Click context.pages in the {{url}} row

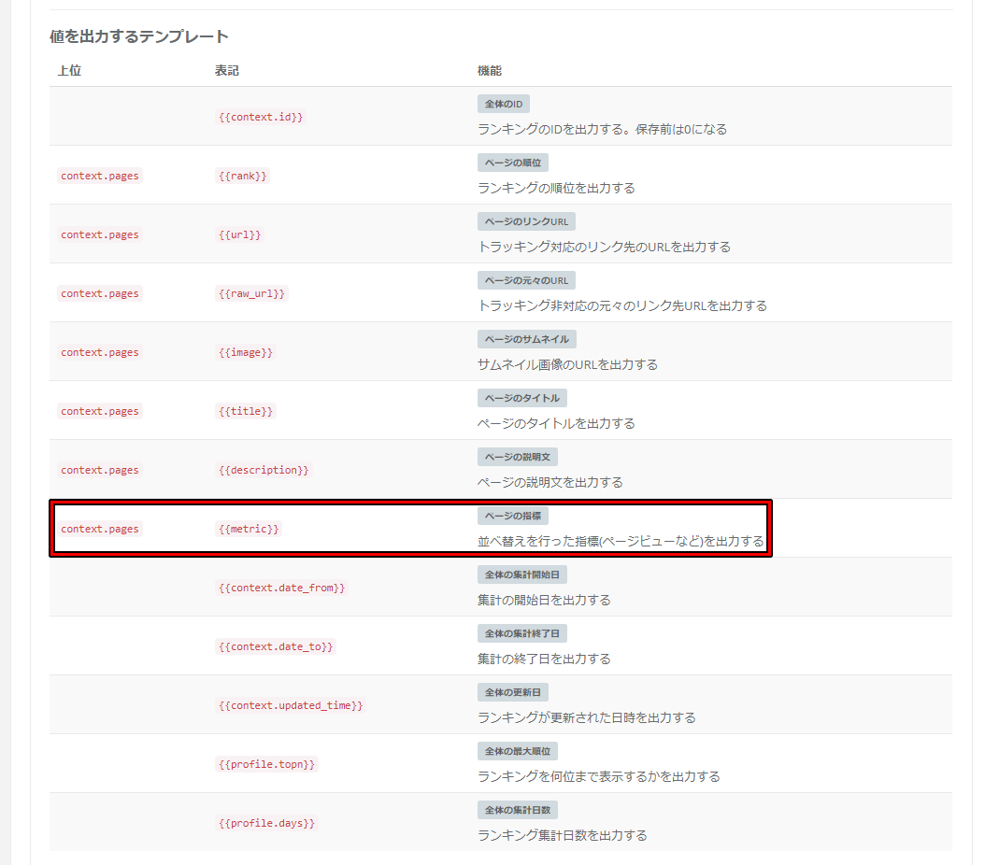click(x=100, y=234)
